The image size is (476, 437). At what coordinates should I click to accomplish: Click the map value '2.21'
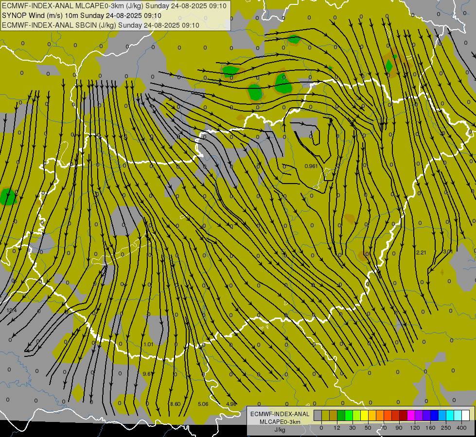pos(421,252)
